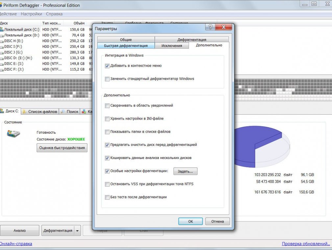Image resolution: width=332 pixels, height=250 pixels.
Task: Maximize the Defraggler main window
Action: 314,4
